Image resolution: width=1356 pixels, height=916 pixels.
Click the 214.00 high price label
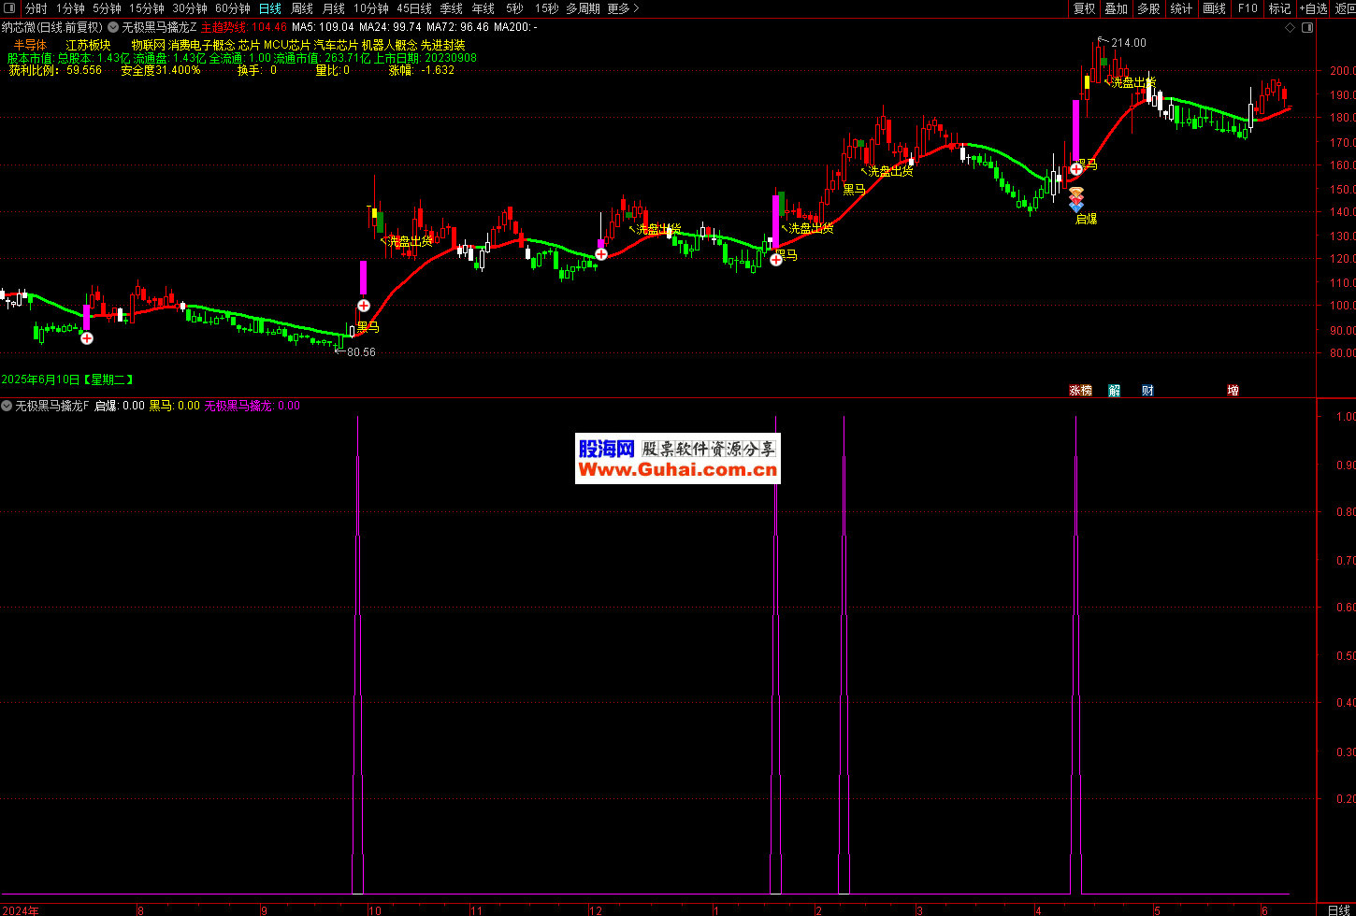pyautogui.click(x=1128, y=43)
